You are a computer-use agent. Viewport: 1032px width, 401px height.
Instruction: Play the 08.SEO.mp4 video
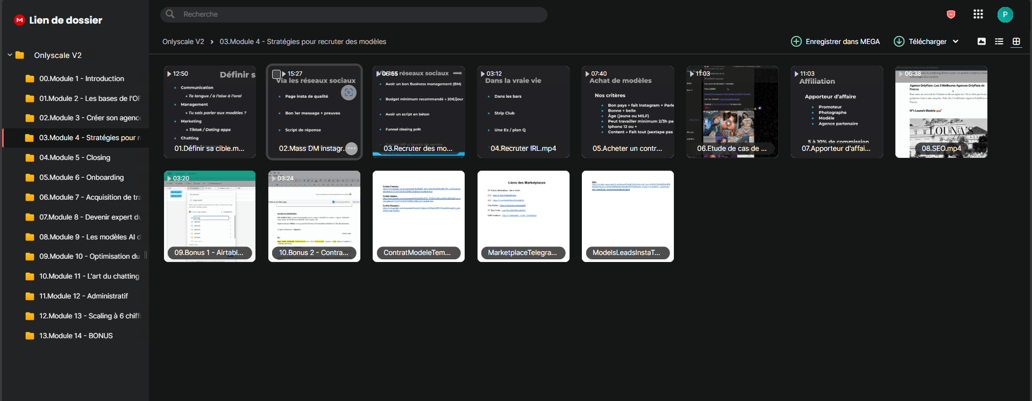[x=941, y=112]
